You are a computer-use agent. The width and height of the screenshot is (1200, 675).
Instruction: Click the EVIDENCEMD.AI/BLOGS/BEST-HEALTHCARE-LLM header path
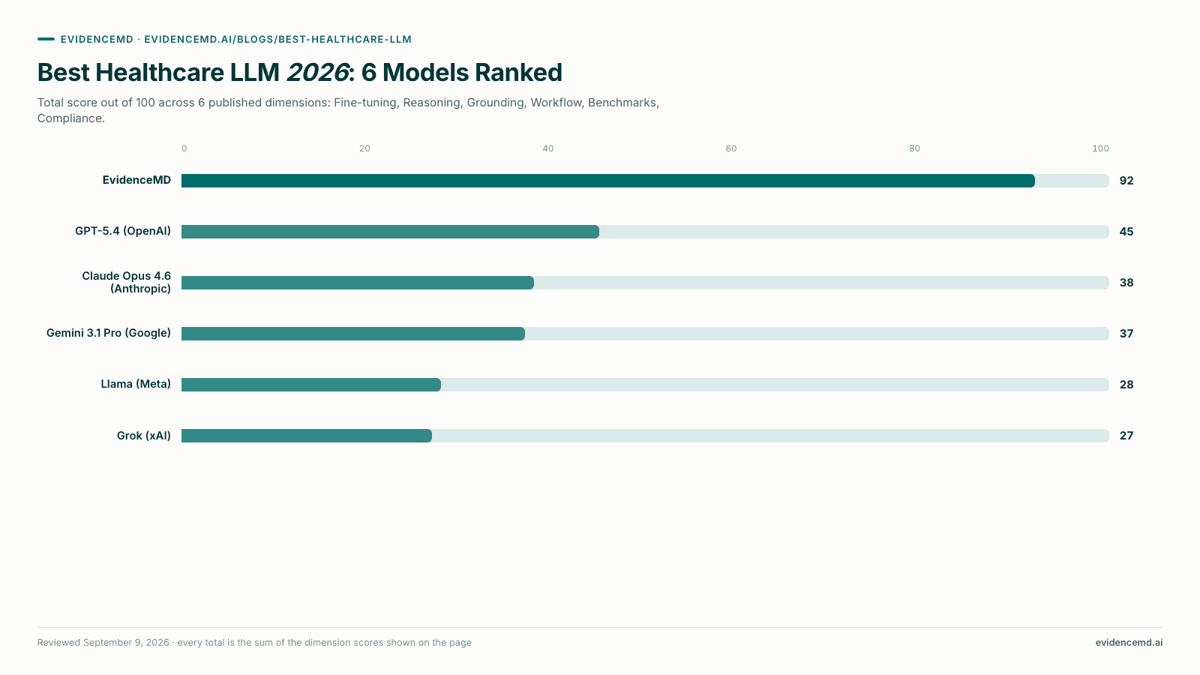click(x=277, y=39)
